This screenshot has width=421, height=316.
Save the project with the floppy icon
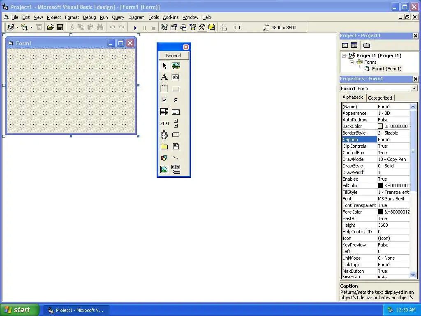(x=60, y=27)
